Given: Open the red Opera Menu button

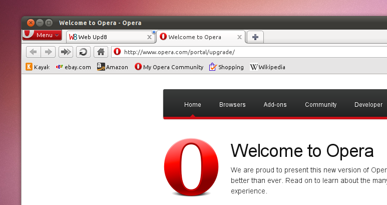Looking at the screenshot, I should (x=42, y=35).
